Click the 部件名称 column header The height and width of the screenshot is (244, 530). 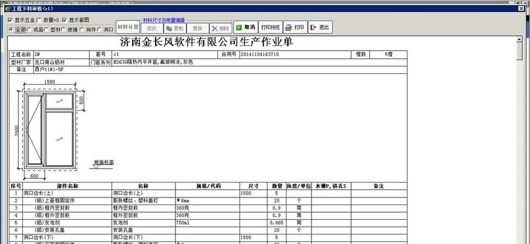click(x=68, y=186)
